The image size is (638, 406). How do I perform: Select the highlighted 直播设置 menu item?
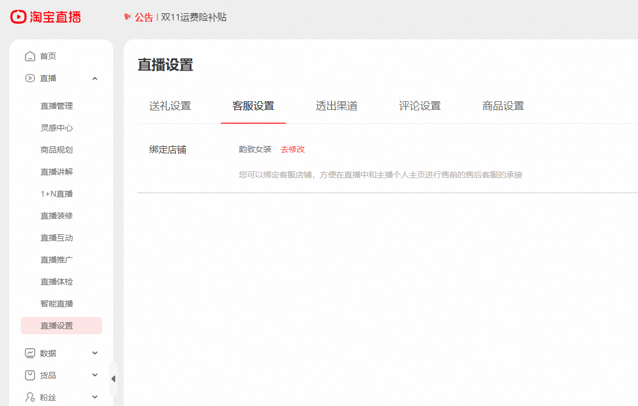coord(61,326)
